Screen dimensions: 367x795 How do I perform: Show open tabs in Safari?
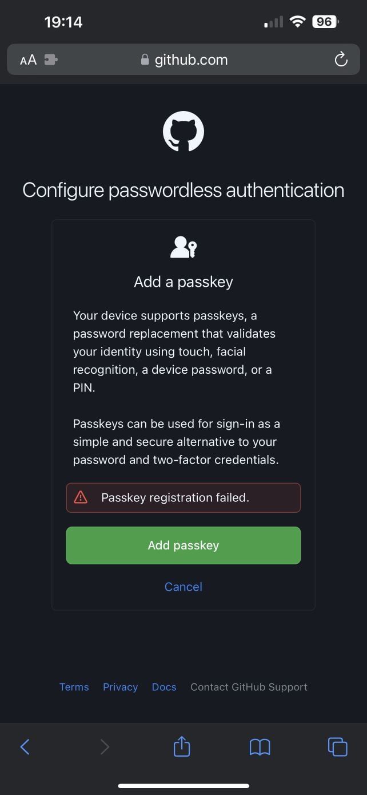coord(337,746)
